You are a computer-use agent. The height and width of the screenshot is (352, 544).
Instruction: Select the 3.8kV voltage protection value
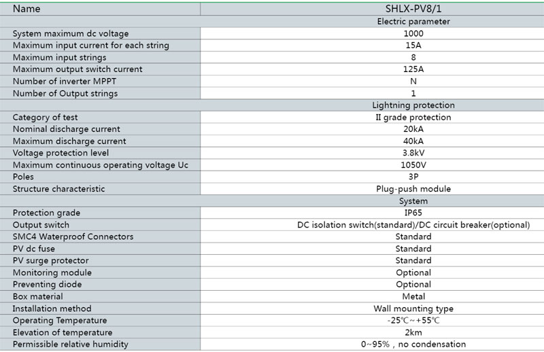tap(413, 153)
